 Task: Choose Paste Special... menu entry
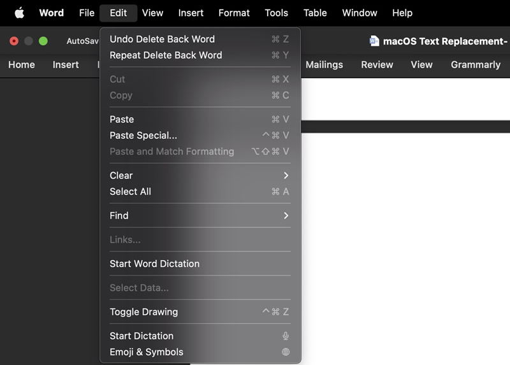coord(200,135)
